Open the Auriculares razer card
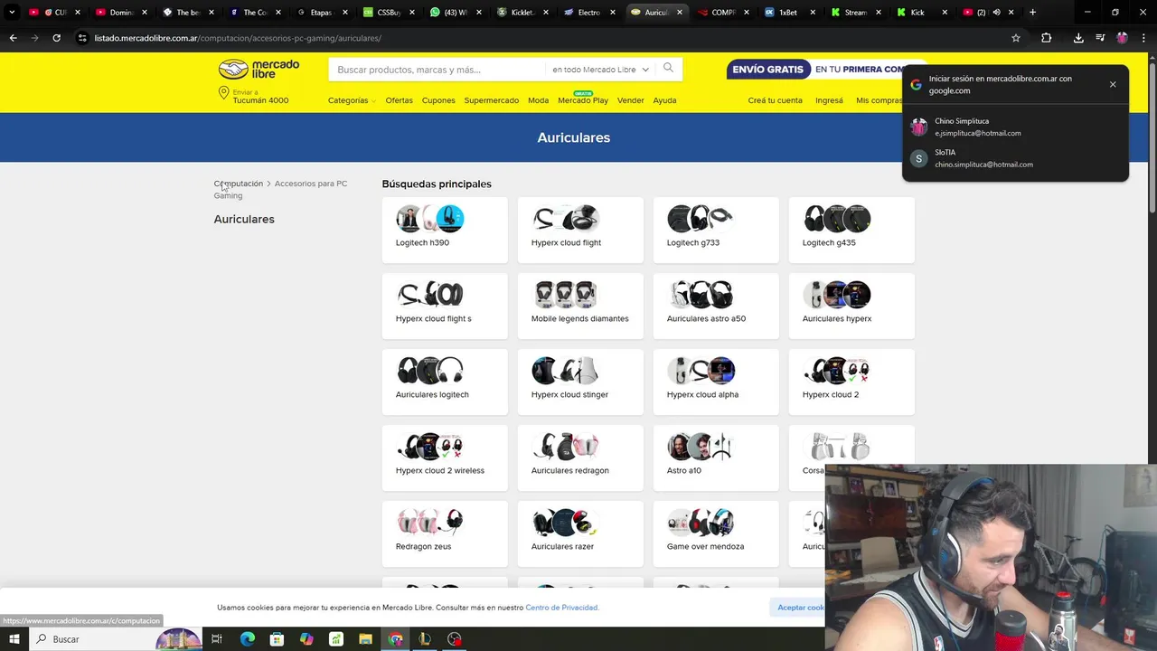 coord(580,533)
